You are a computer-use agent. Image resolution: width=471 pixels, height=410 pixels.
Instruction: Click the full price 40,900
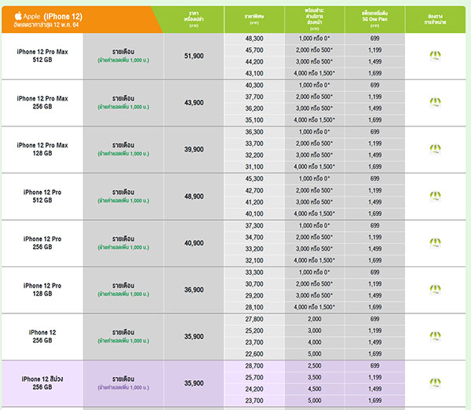click(x=194, y=243)
